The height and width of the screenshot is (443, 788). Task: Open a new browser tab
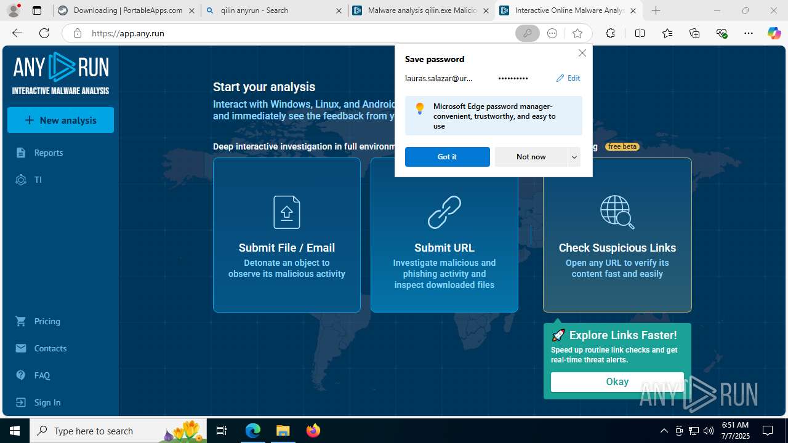tap(656, 10)
